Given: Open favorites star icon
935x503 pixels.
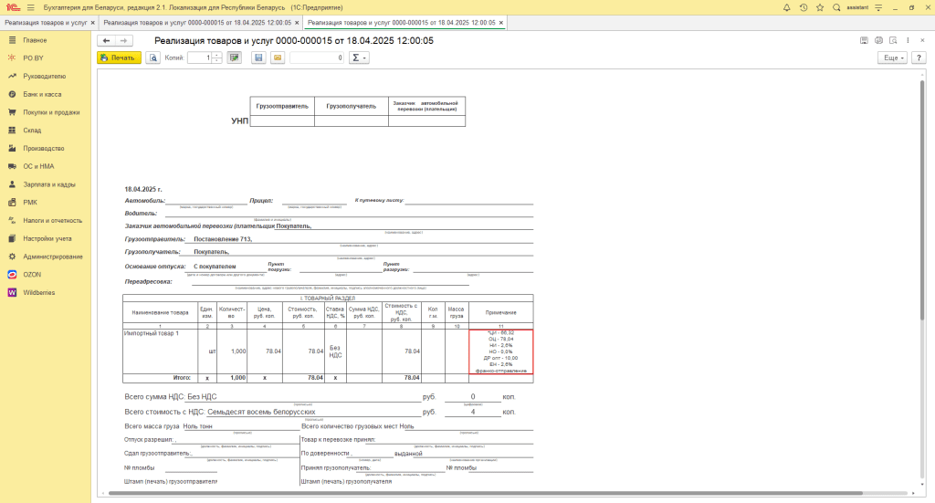Looking at the screenshot, I should [820, 7].
